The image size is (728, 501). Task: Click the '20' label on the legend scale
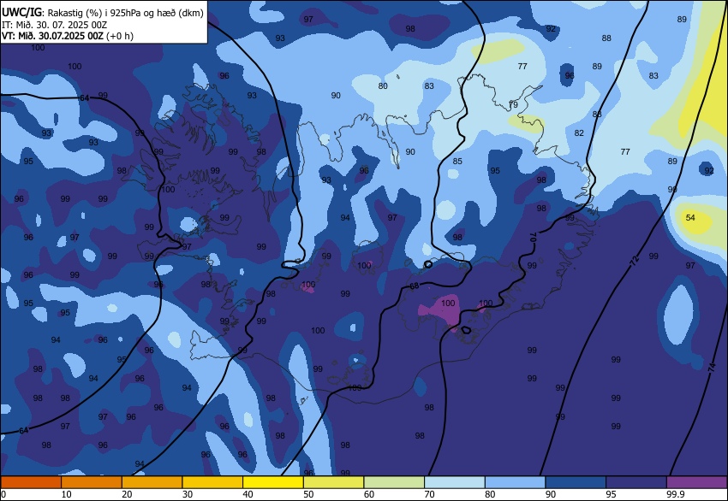pyautogui.click(x=127, y=494)
